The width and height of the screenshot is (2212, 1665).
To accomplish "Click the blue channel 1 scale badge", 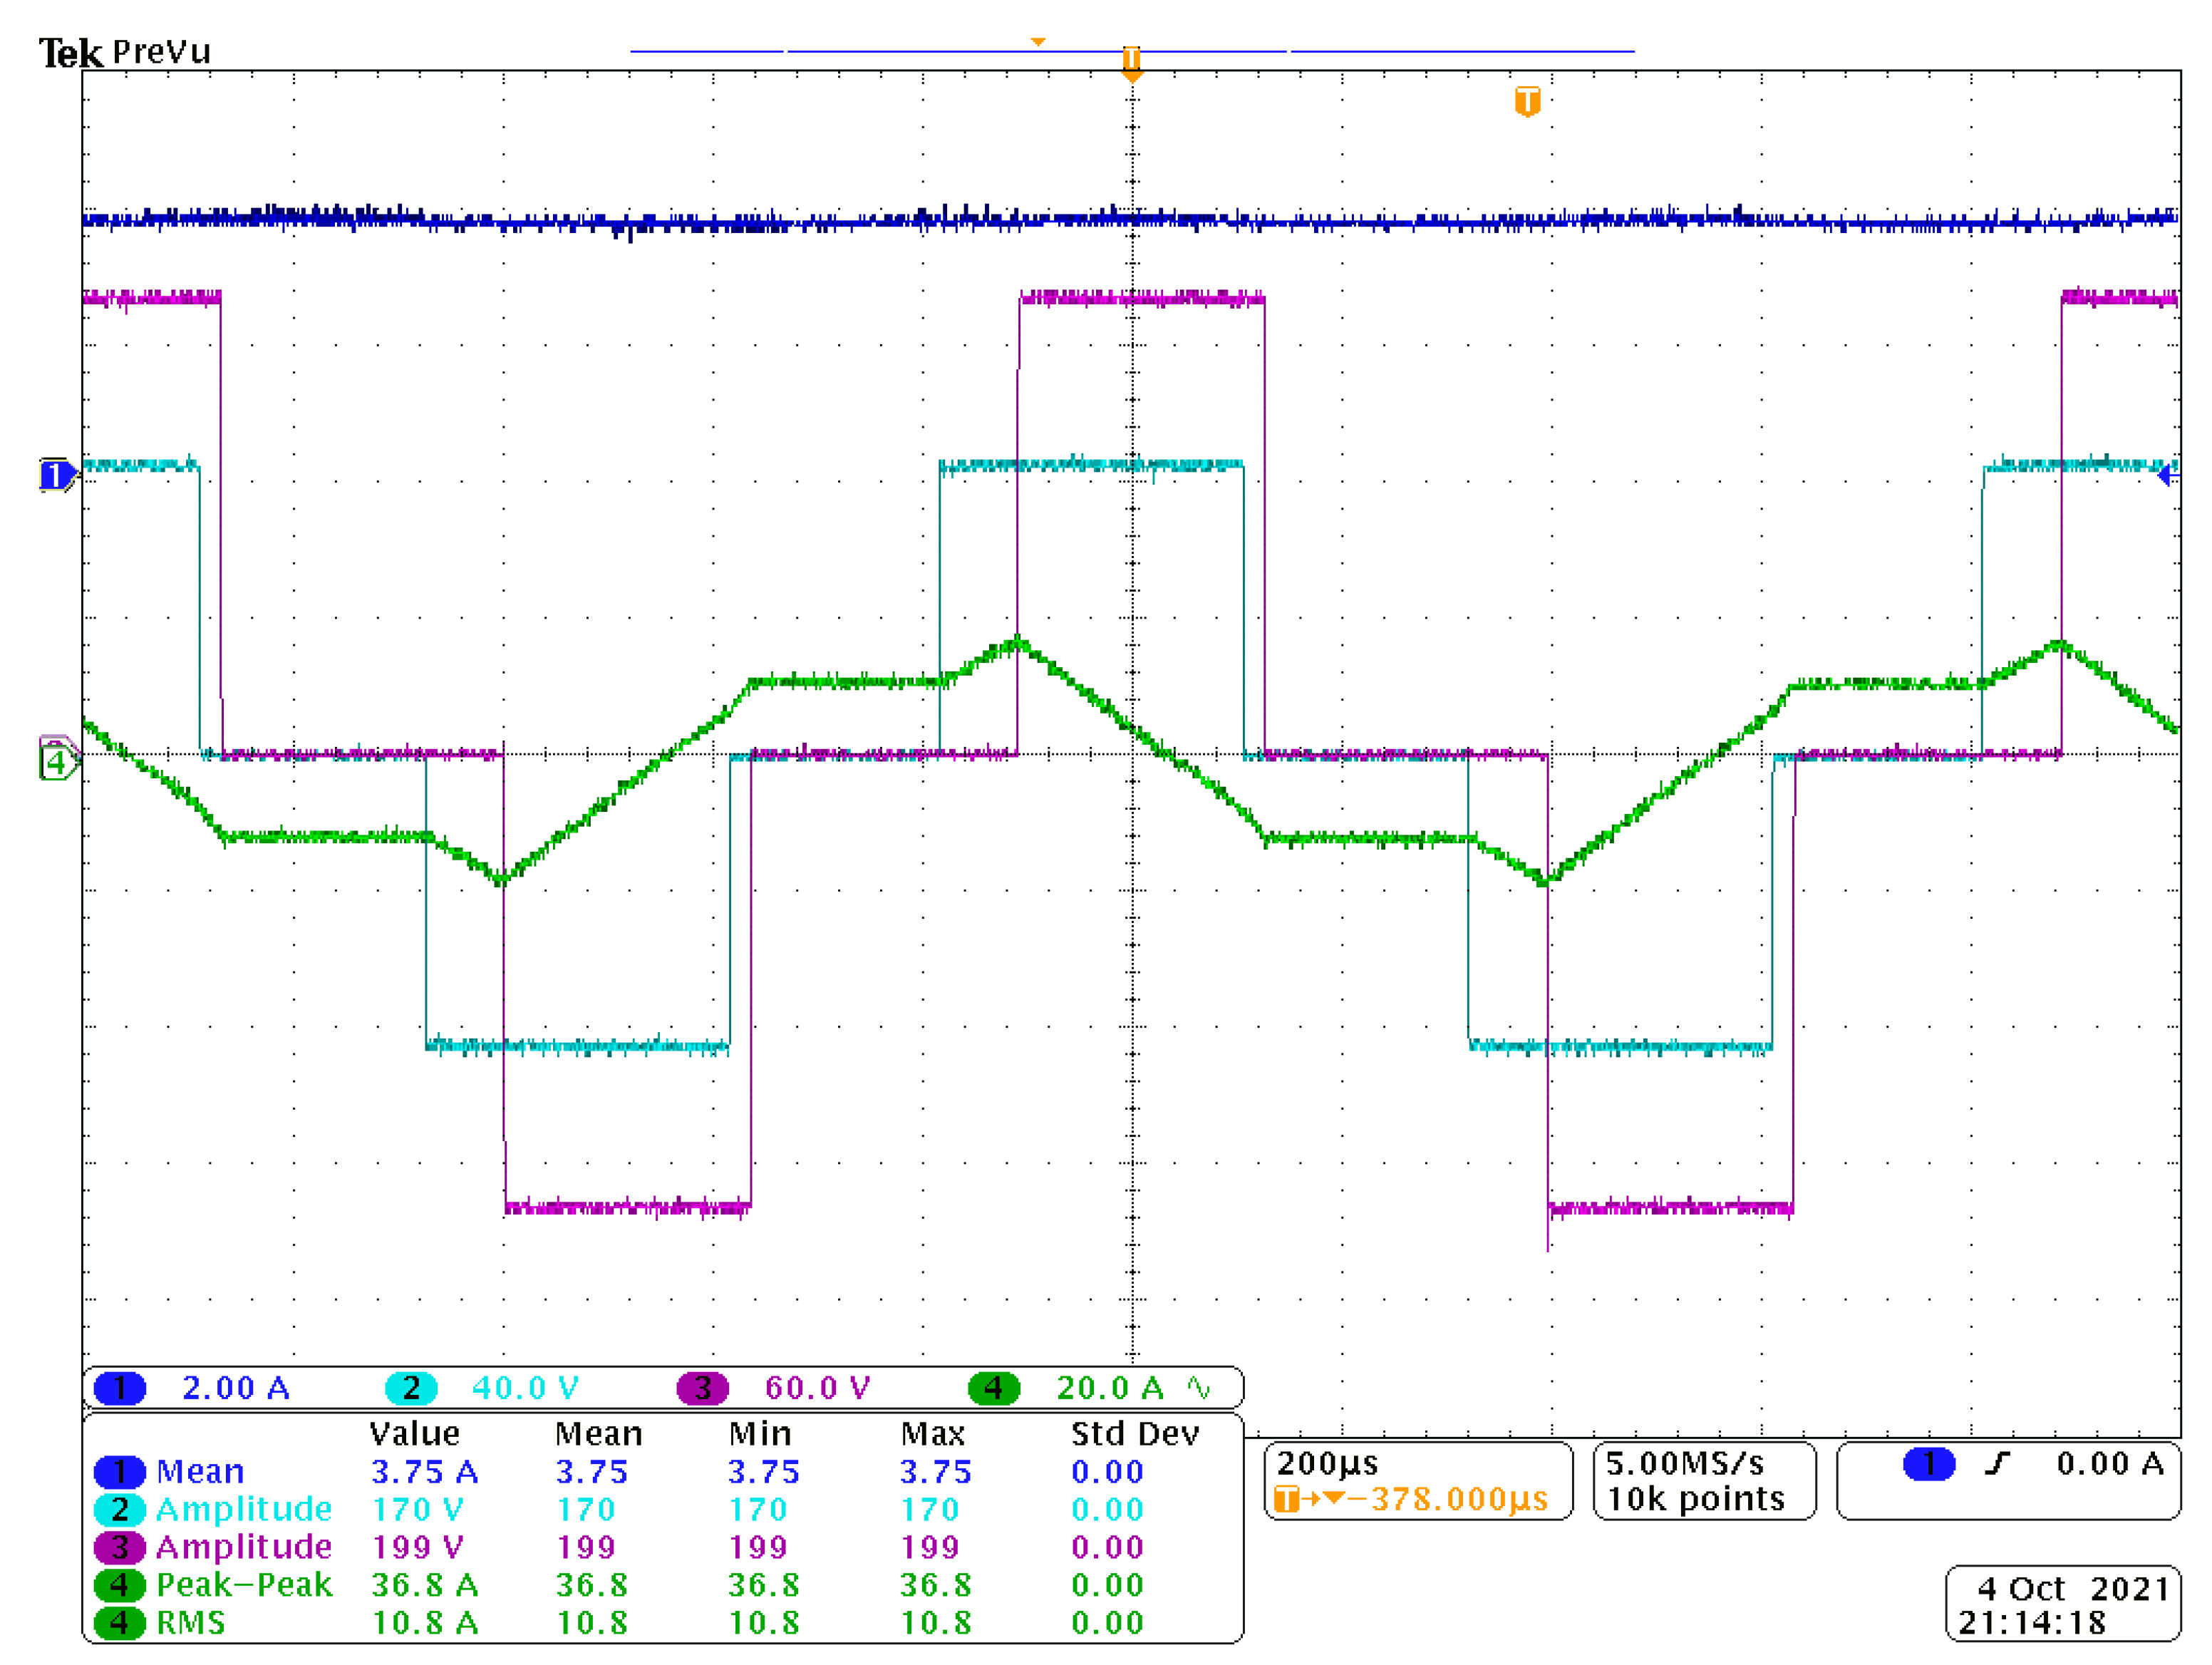I will point(119,1388).
